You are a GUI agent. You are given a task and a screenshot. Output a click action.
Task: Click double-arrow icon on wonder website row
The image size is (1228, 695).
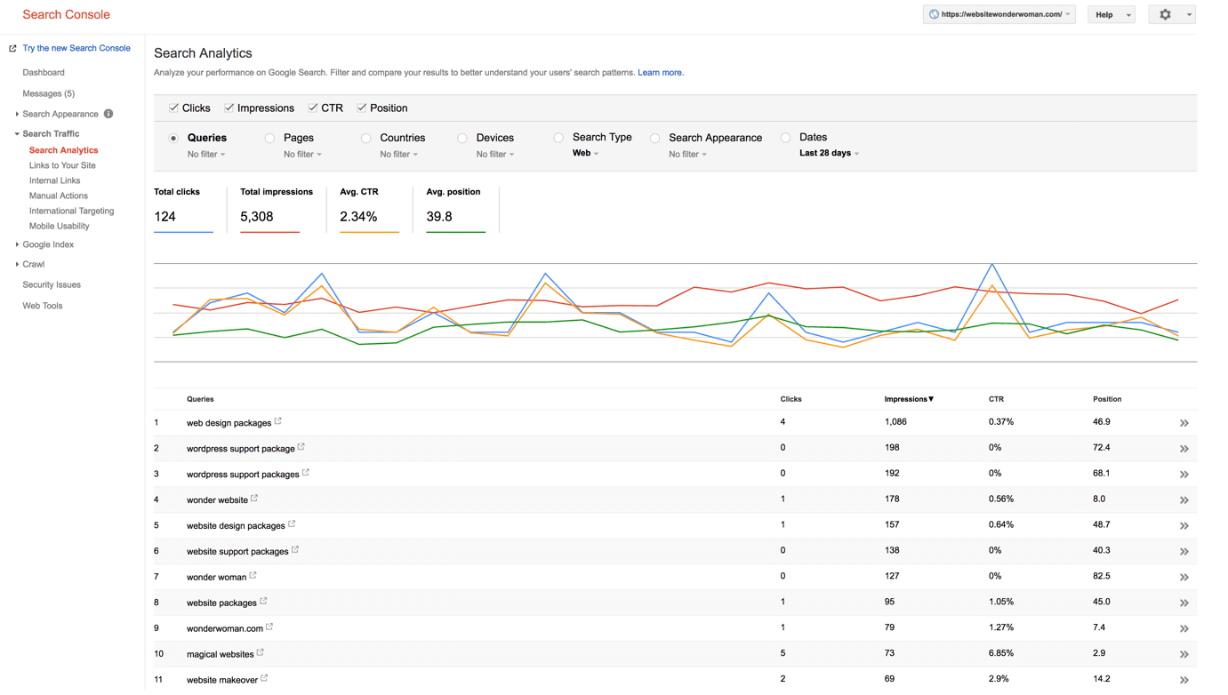point(1184,500)
